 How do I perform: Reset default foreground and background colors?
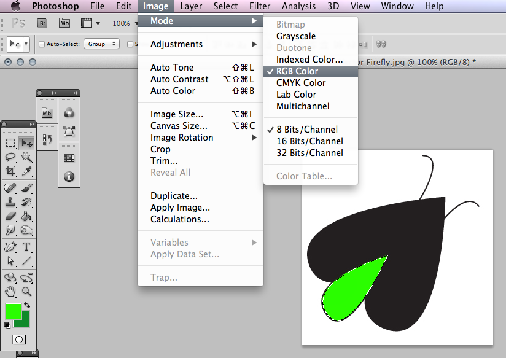click(x=7, y=325)
